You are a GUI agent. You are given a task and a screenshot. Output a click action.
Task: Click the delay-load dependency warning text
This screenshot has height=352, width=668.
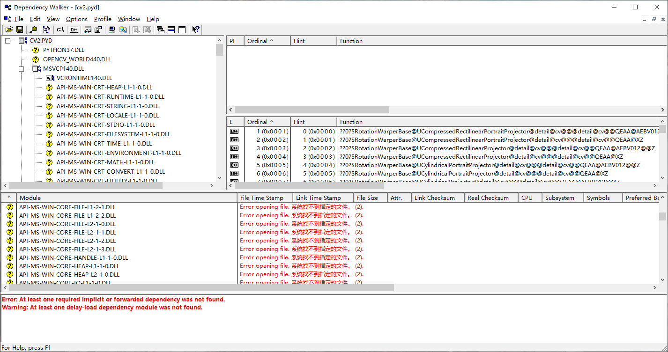[x=102, y=308]
